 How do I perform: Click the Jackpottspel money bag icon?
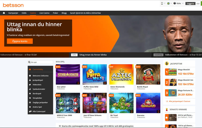(x=30, y=80)
